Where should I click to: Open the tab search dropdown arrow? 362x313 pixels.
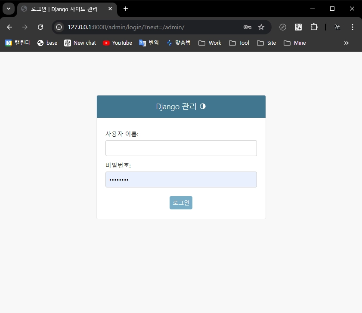pos(9,9)
